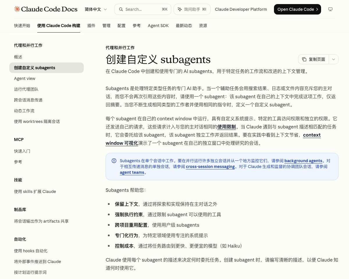This screenshot has height=279, width=349.
Task: Open the background agents link
Action: pyautogui.click(x=303, y=161)
